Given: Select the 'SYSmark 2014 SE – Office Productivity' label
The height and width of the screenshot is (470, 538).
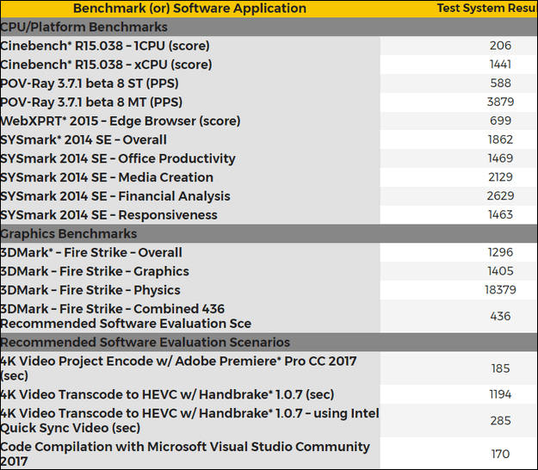Looking at the screenshot, I should (118, 159).
